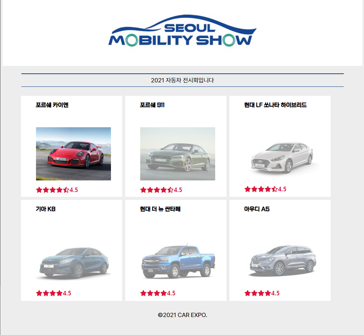Click the ©2021 CAR EXPO. footer text
364x335 pixels.
point(183,315)
